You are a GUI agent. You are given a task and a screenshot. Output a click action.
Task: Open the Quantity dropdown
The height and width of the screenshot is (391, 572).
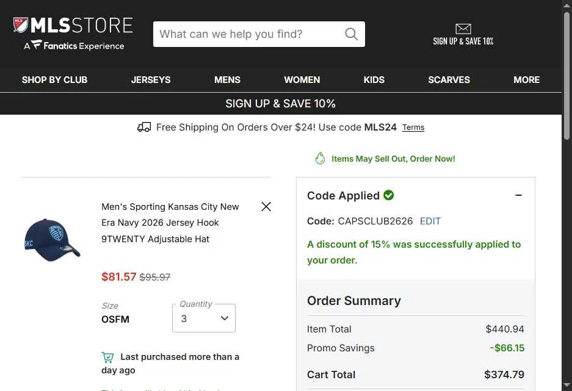203,318
